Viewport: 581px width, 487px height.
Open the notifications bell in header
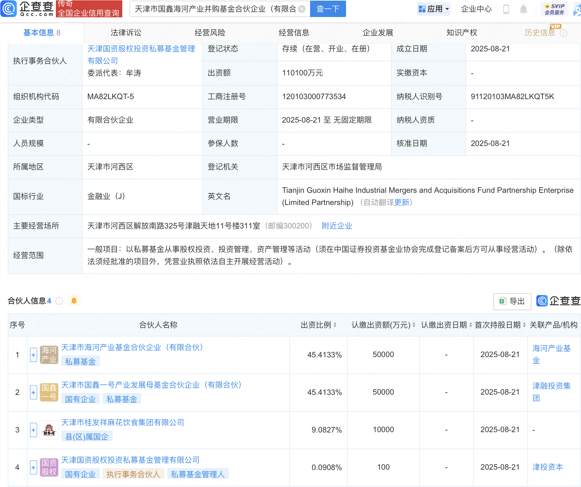tap(523, 9)
